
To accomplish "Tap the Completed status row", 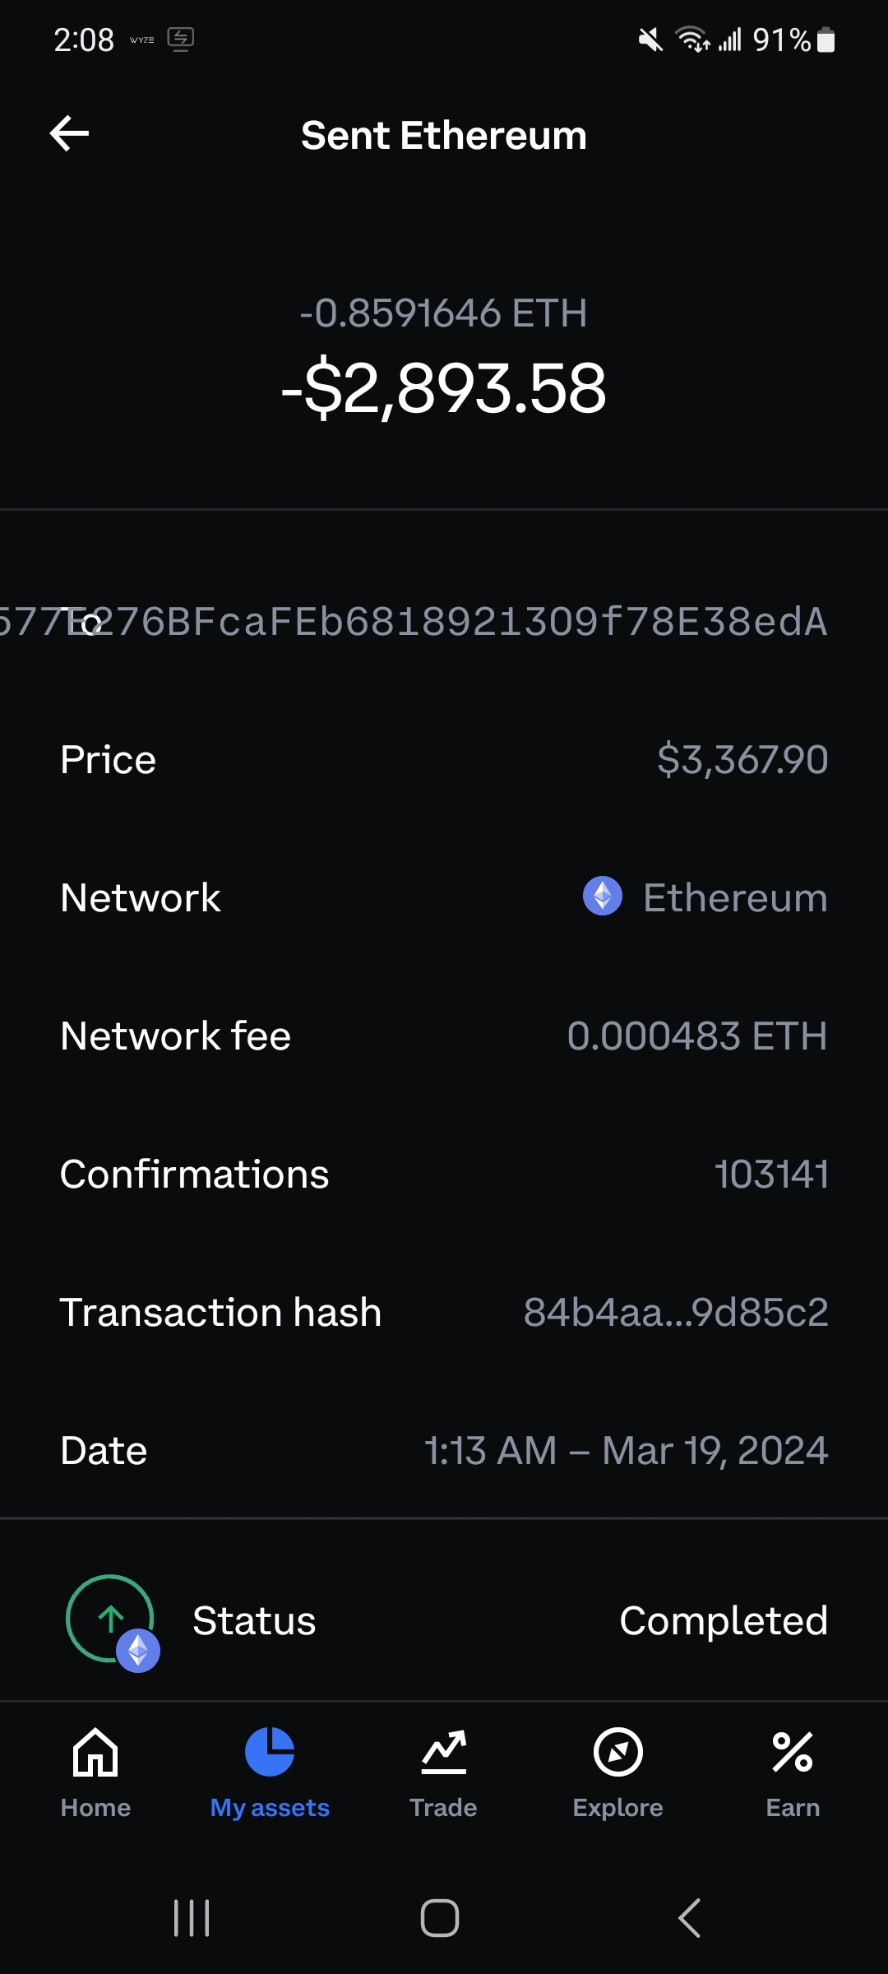I will point(444,1620).
